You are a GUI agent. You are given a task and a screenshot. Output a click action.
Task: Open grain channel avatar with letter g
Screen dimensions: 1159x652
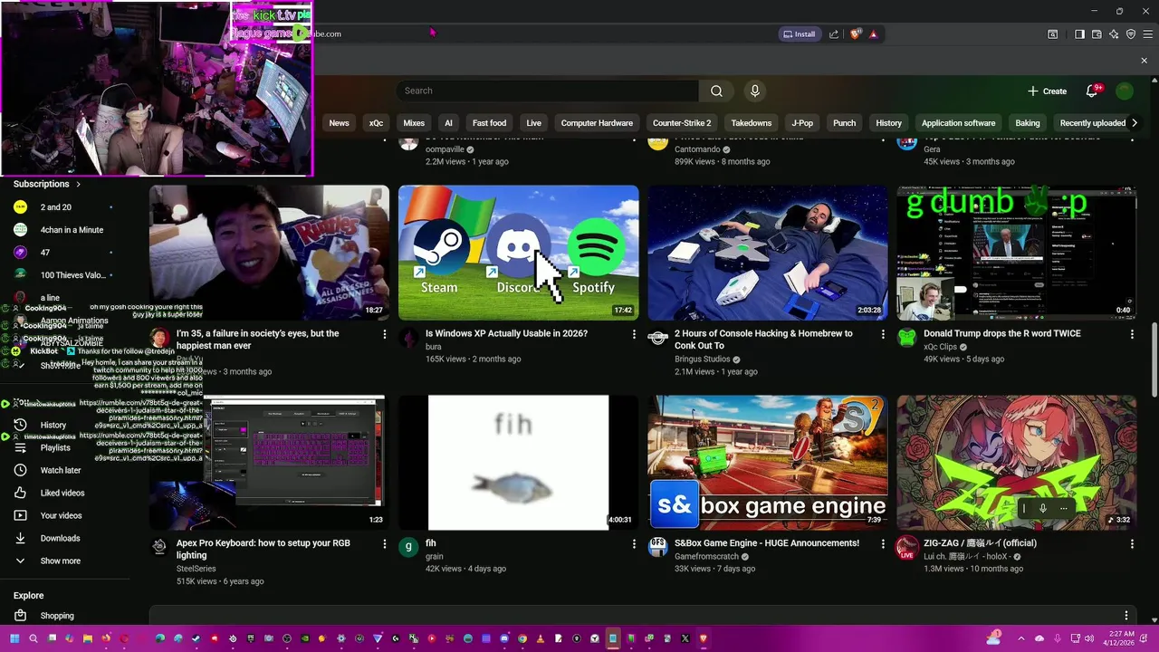pyautogui.click(x=409, y=547)
